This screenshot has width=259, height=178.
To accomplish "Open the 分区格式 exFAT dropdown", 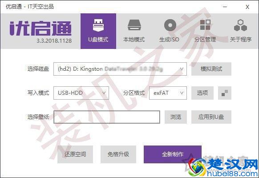I will click(x=168, y=93).
